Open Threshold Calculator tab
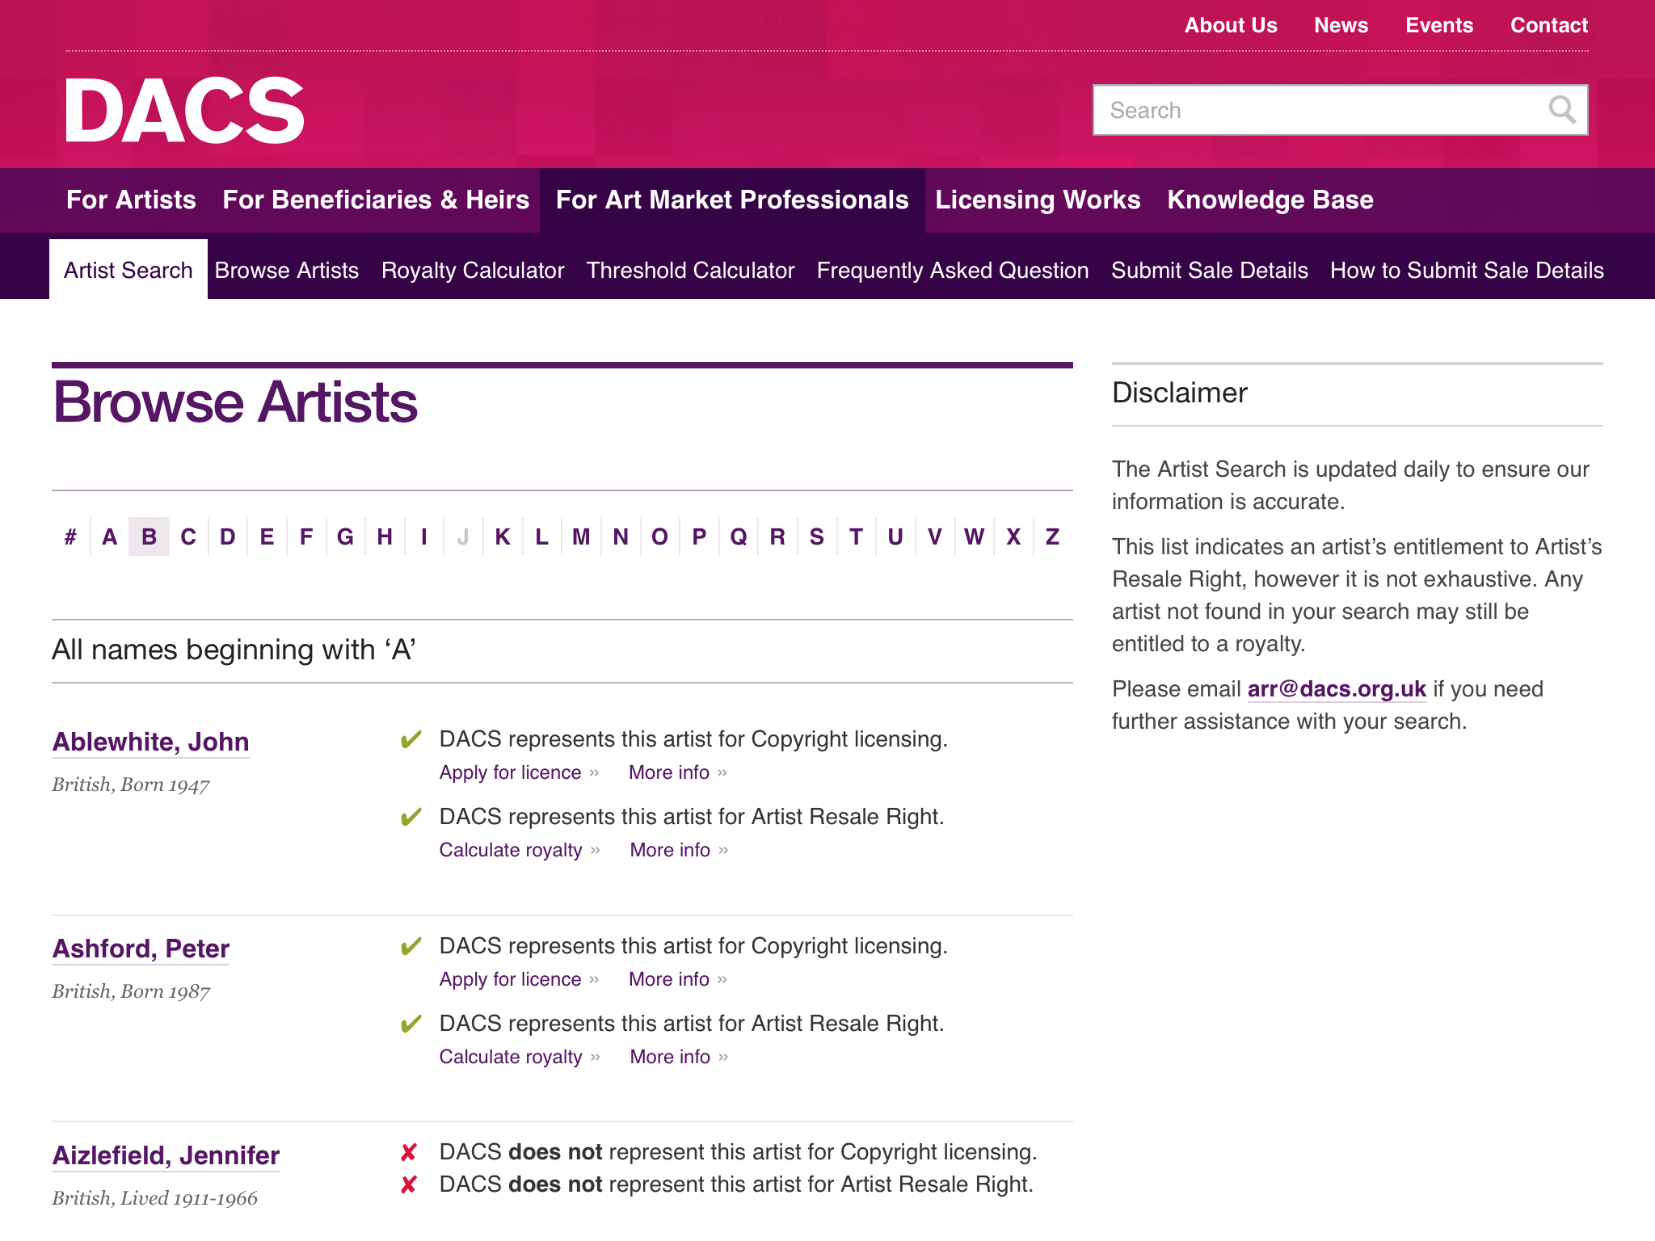Screen dimensions: 1655x1241 point(691,270)
